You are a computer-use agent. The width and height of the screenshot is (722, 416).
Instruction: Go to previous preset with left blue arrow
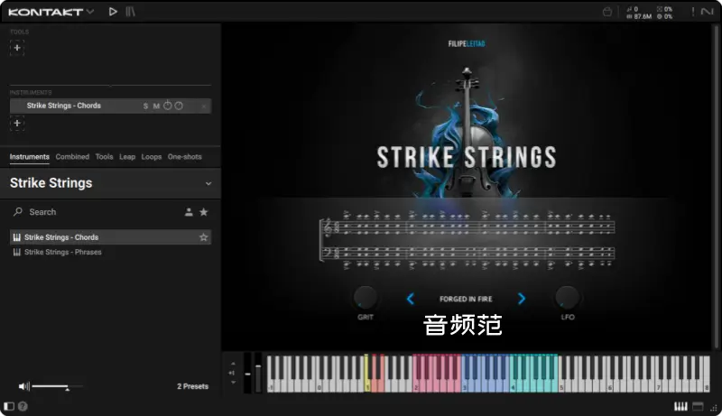point(411,299)
